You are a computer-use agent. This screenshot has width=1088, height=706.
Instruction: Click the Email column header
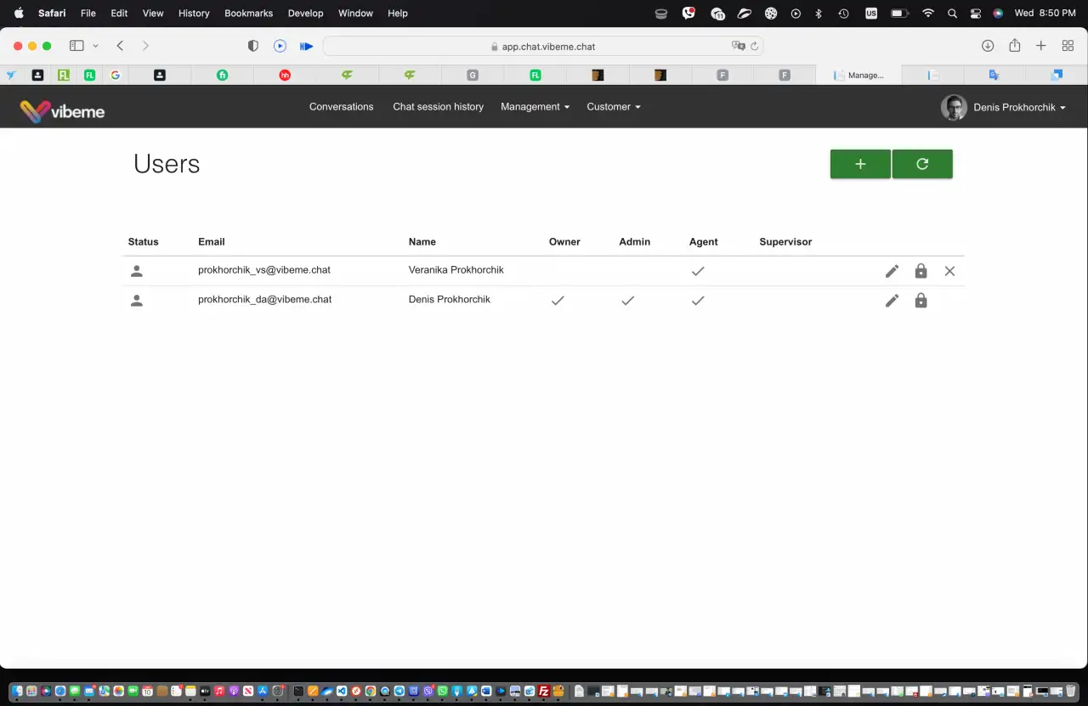coord(212,242)
